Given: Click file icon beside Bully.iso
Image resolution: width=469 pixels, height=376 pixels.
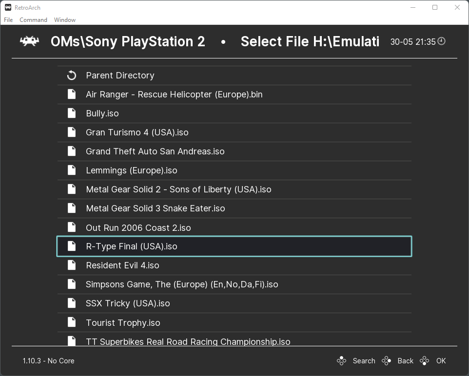Looking at the screenshot, I should click(72, 113).
